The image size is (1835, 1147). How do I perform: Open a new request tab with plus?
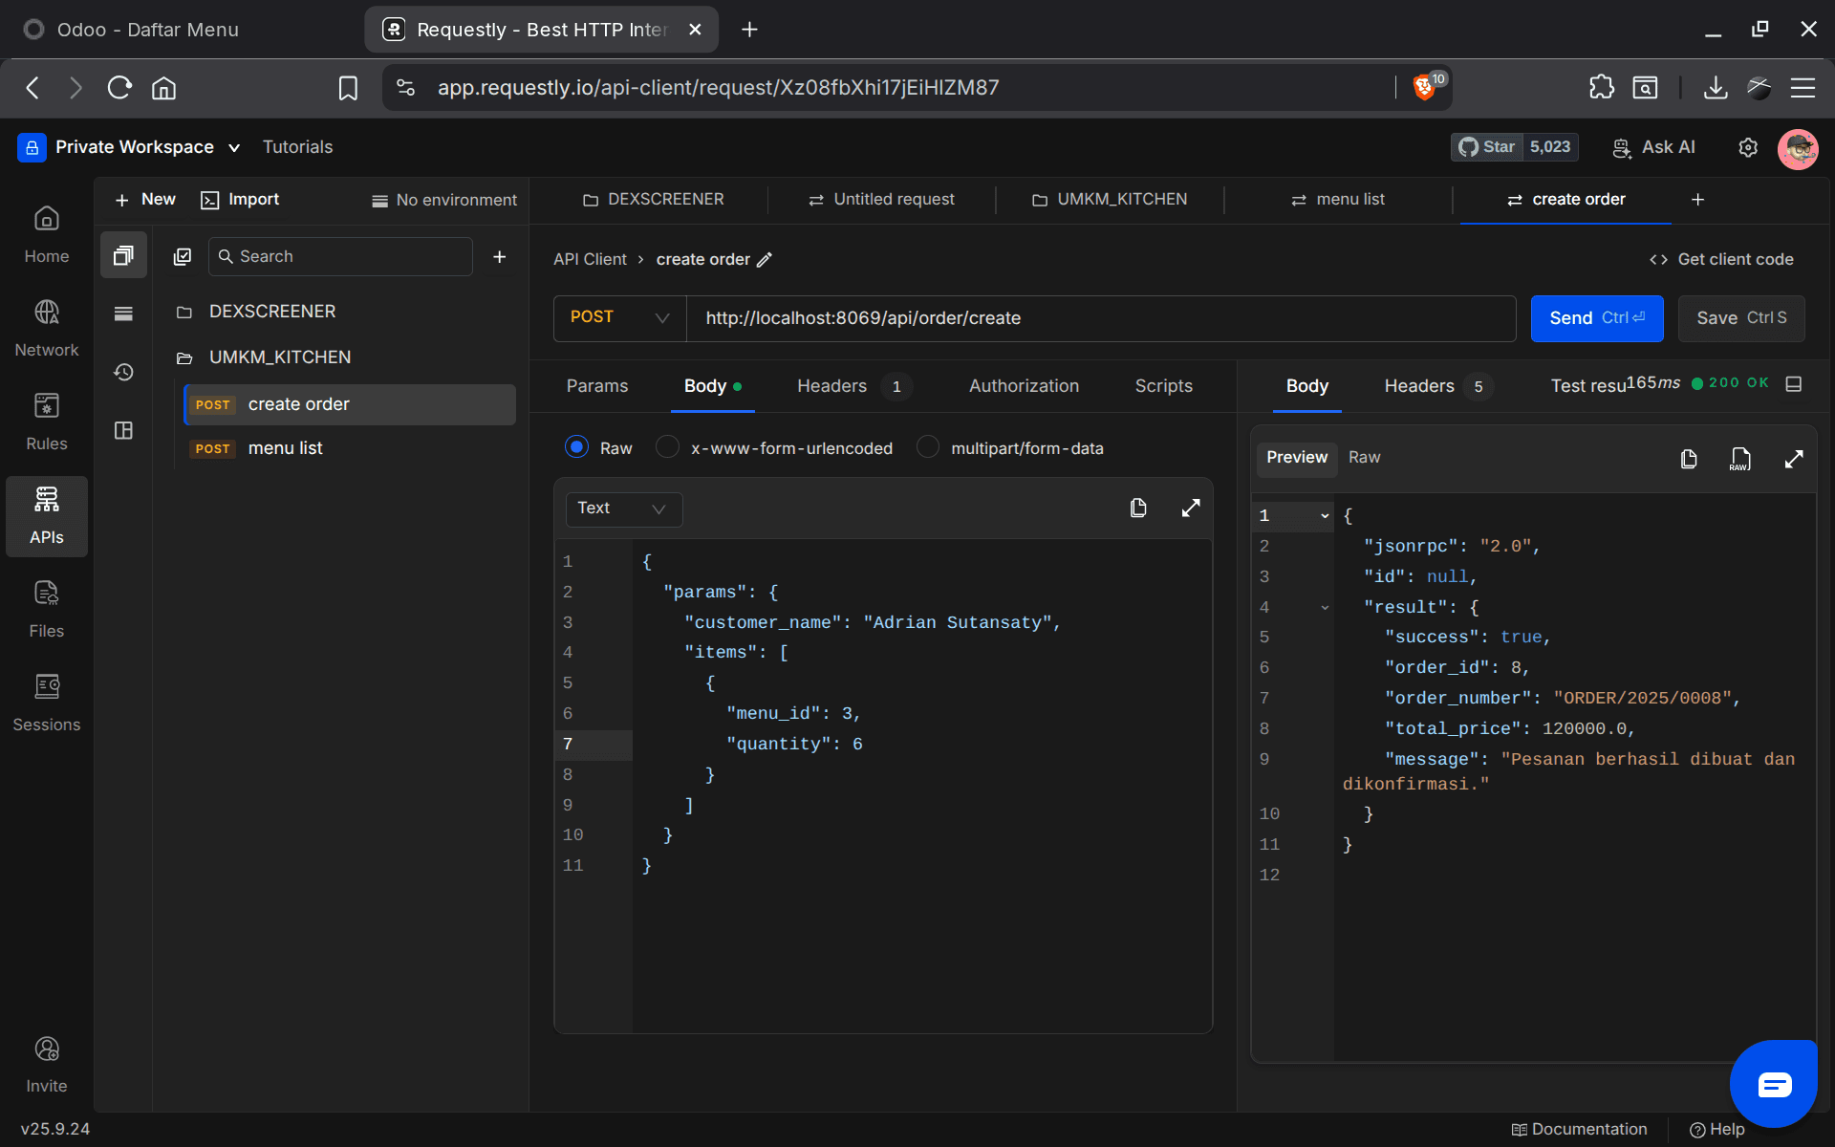1697,199
